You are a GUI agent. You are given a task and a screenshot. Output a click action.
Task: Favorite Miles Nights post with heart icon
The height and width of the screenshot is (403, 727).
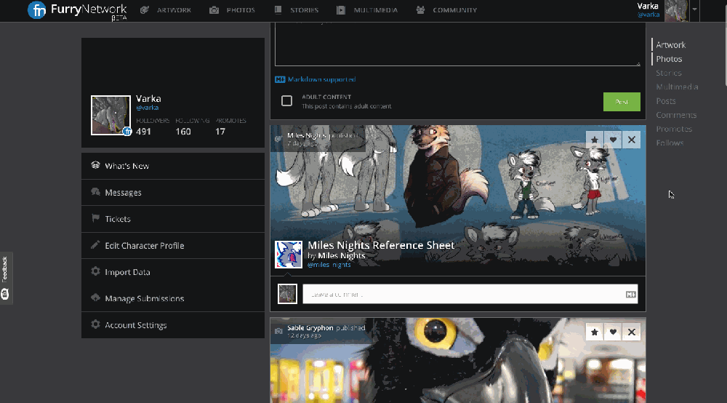613,140
